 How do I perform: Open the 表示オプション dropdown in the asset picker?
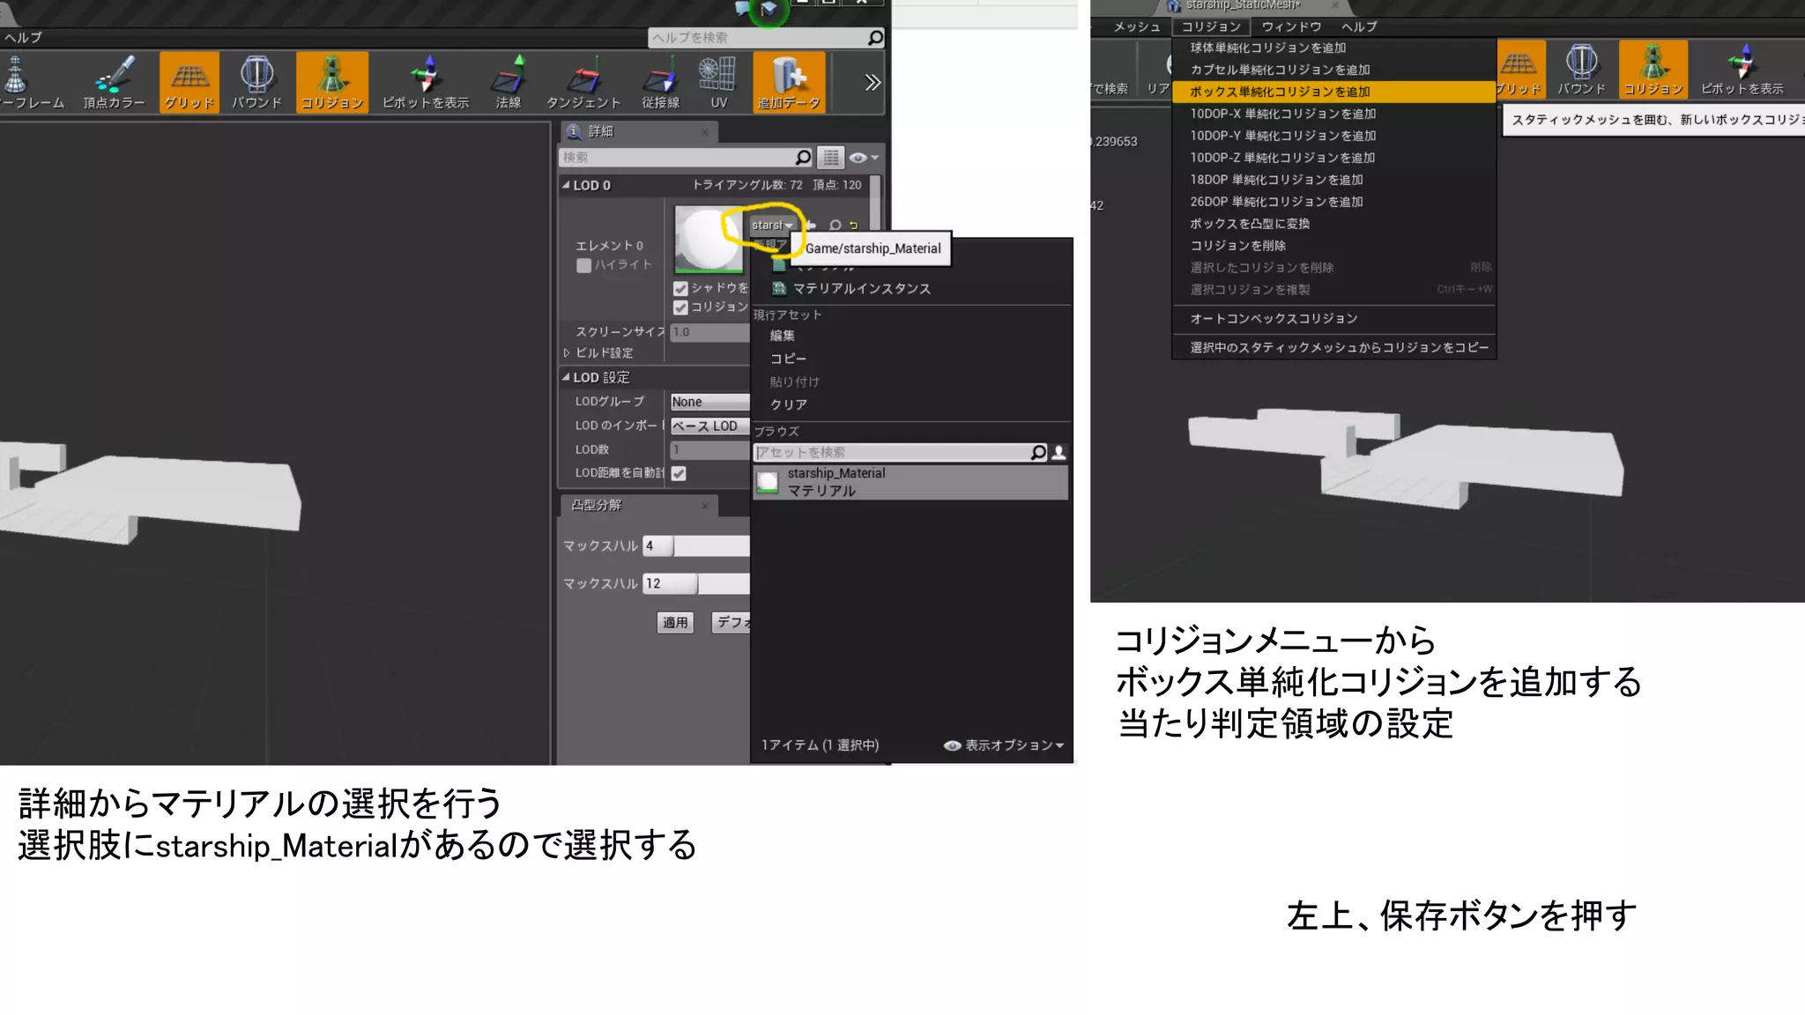pyautogui.click(x=1004, y=745)
